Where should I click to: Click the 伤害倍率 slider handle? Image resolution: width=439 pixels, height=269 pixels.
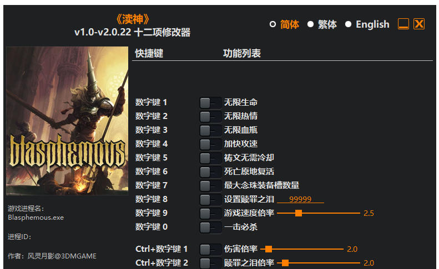pyautogui.click(x=268, y=249)
